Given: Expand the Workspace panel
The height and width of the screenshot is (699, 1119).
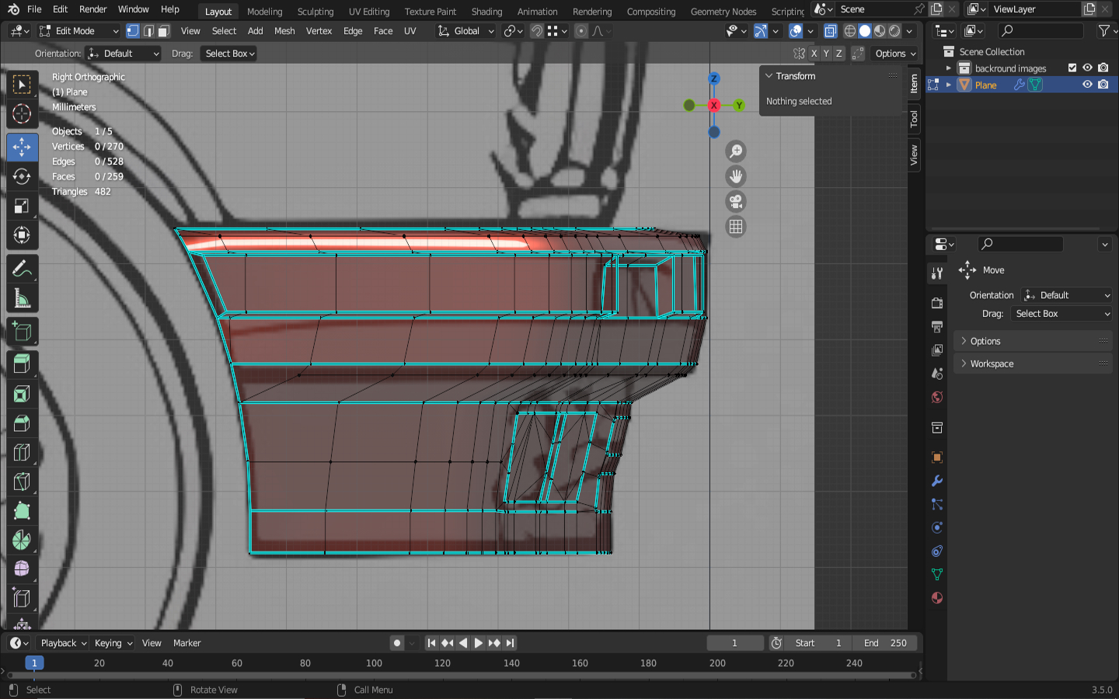Looking at the screenshot, I should click(x=992, y=363).
